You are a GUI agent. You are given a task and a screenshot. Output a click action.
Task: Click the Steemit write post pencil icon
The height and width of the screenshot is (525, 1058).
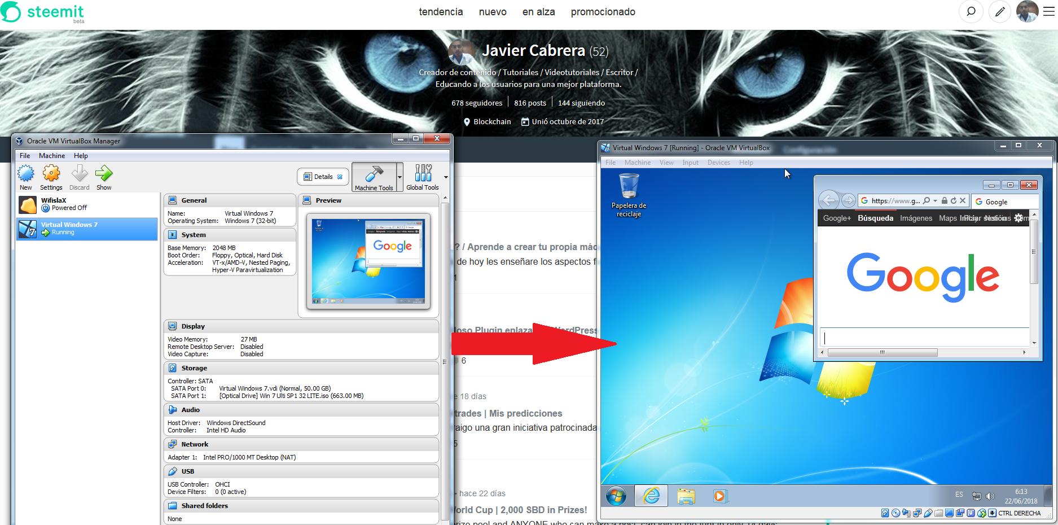(x=1000, y=11)
